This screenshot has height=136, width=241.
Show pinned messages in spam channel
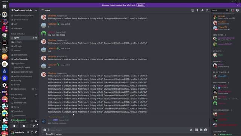[x=202, y=10]
